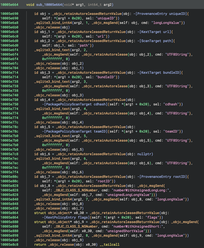The height and width of the screenshot is (248, 204).
Task: Click _sqlite3_bind_text call binding index 3
Action: (x=52, y=81)
